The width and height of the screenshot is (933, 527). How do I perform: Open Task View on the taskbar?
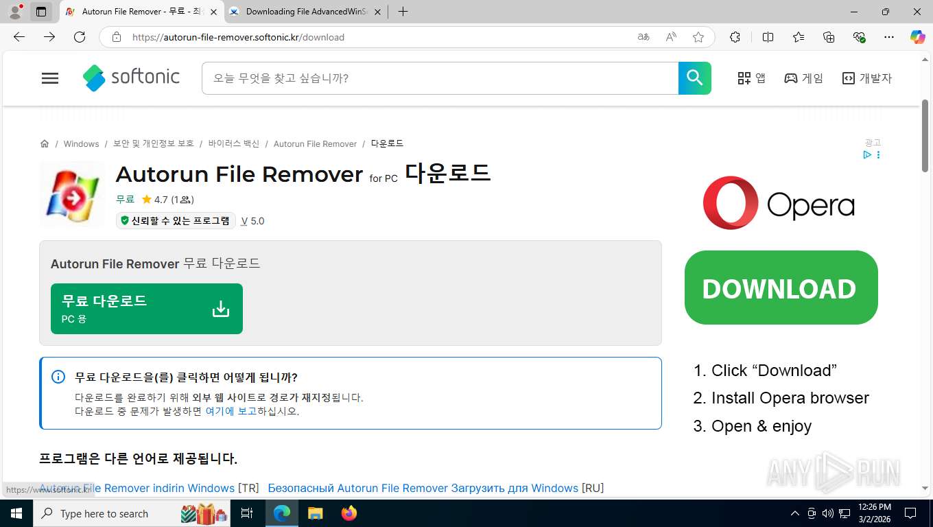(247, 513)
